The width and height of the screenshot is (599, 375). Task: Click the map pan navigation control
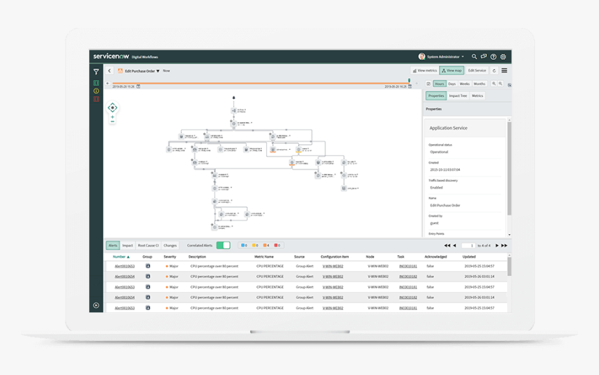tap(112, 107)
